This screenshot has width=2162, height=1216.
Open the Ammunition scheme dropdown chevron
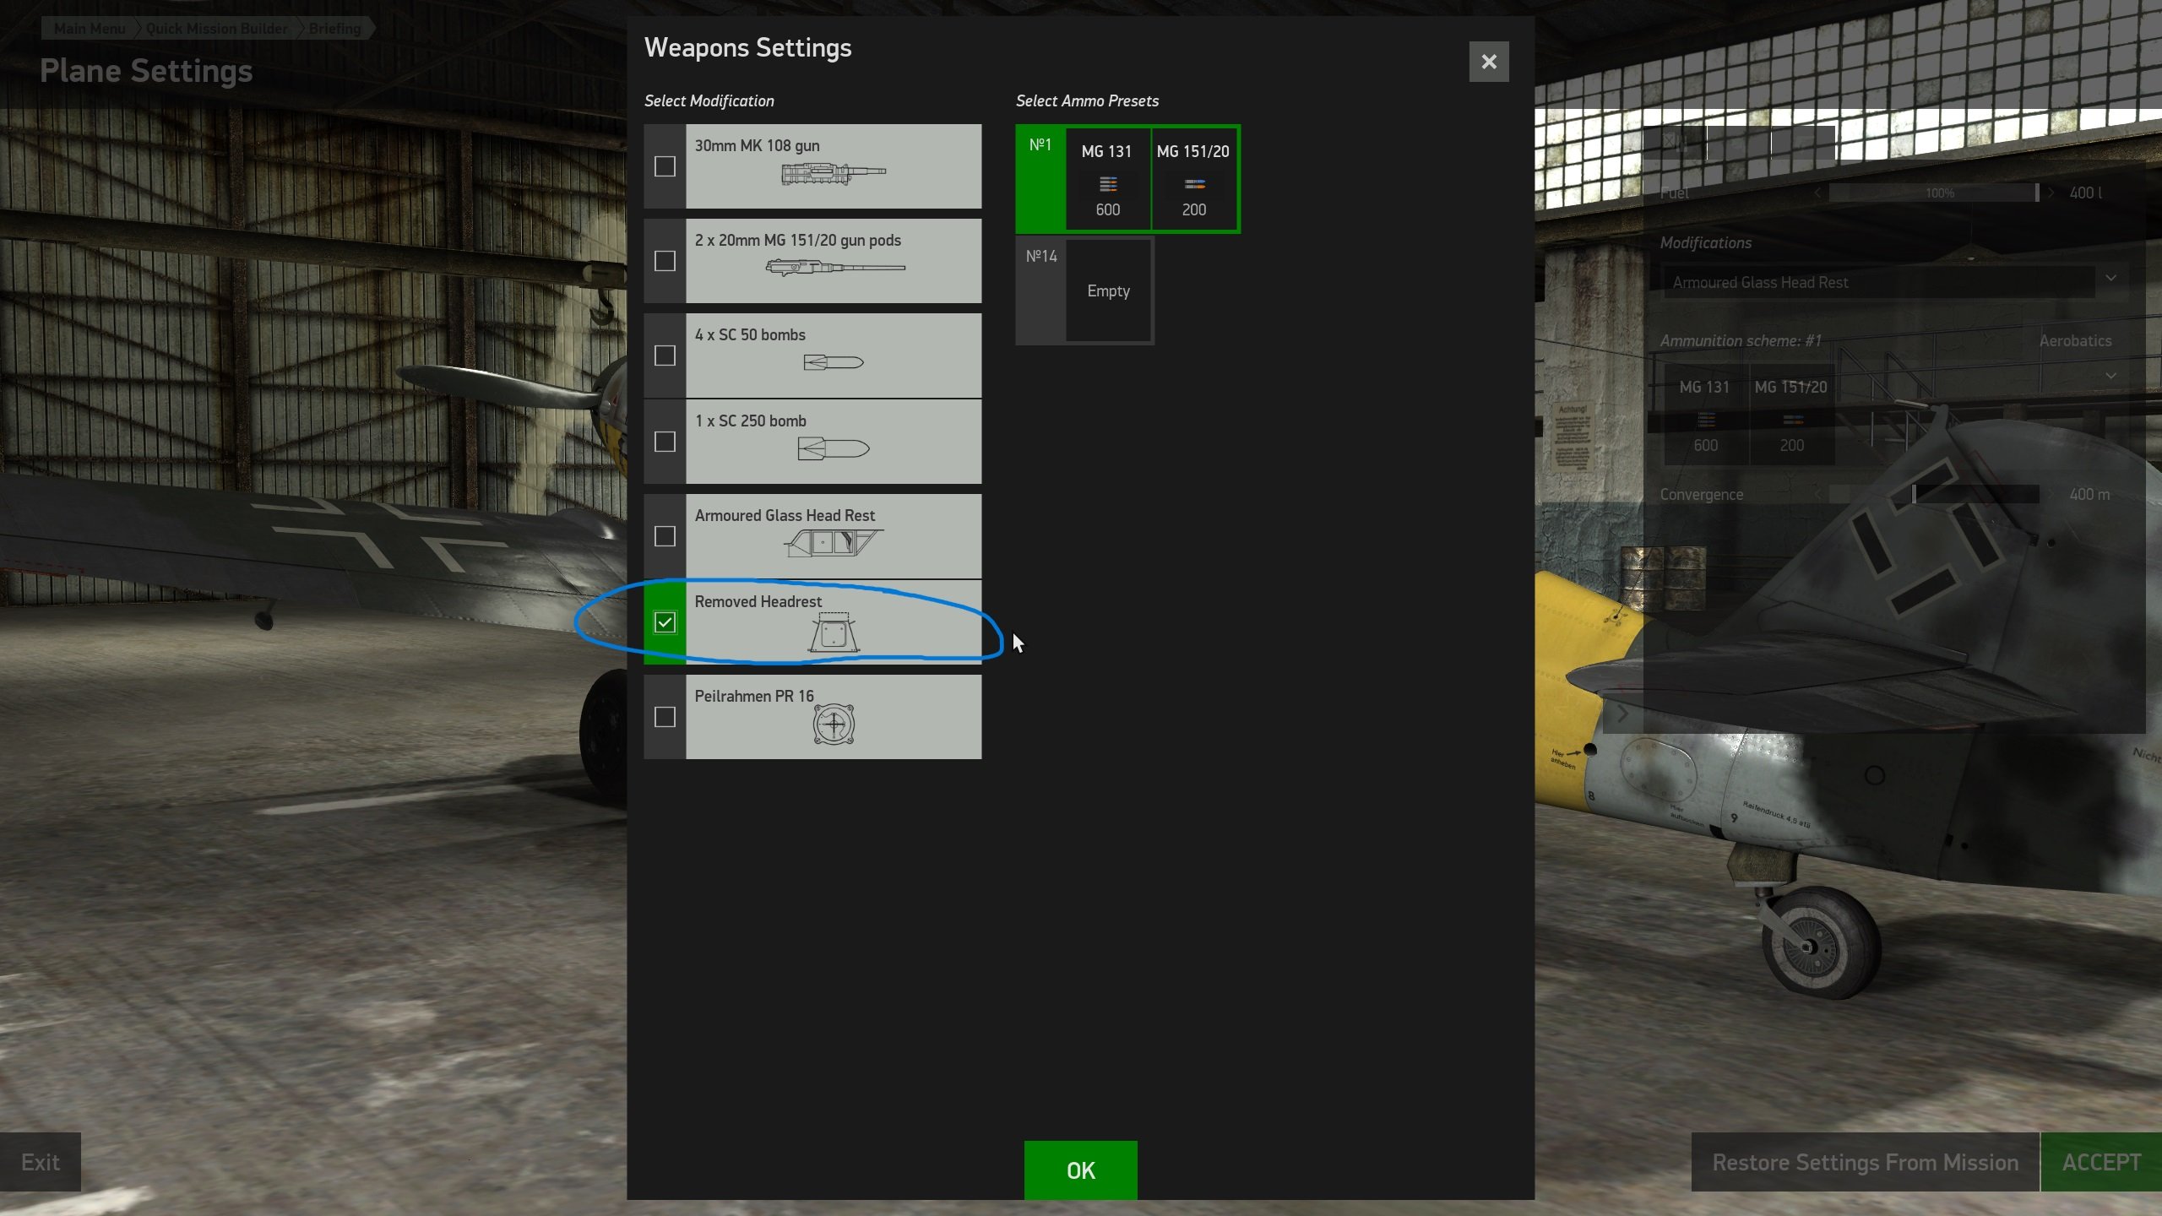coord(2110,375)
